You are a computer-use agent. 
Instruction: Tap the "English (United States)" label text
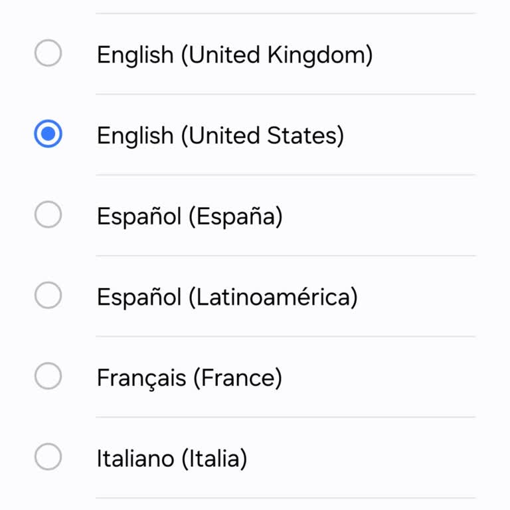[220, 135]
